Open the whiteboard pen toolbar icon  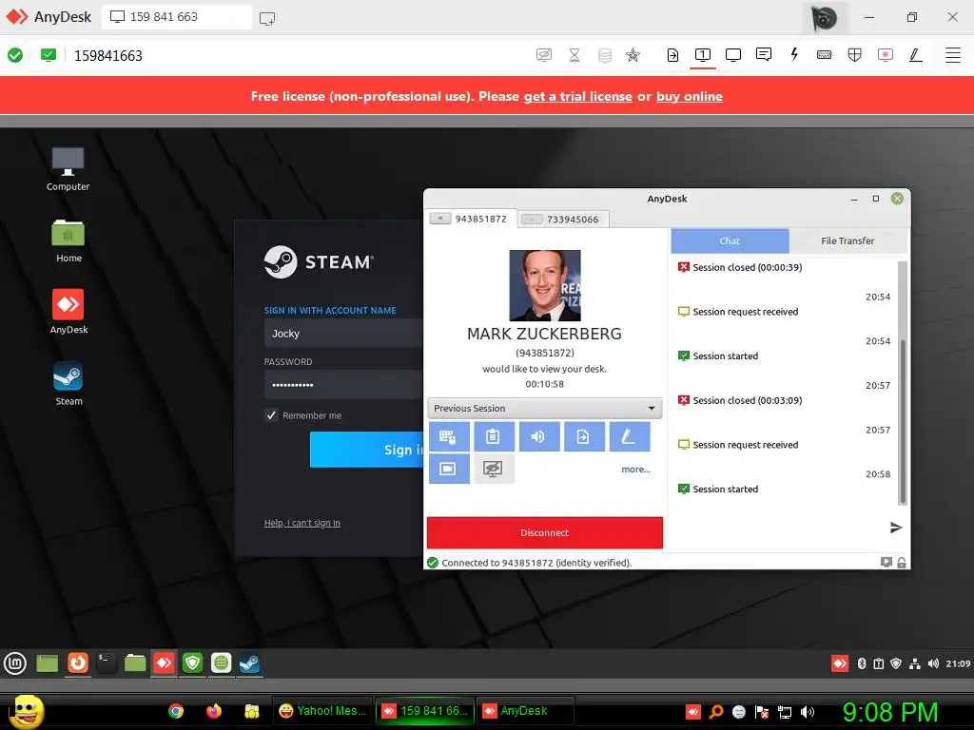pyautogui.click(x=916, y=55)
